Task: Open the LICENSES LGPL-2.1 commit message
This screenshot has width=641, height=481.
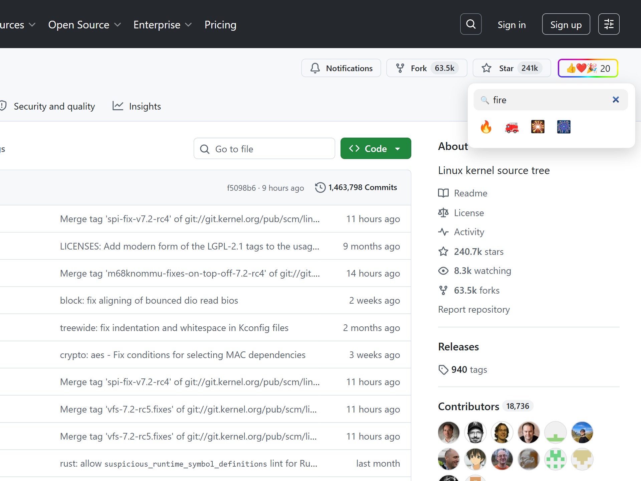Action: pos(190,246)
